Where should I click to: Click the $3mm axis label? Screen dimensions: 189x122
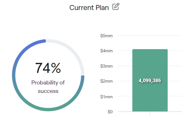[x=106, y=66]
